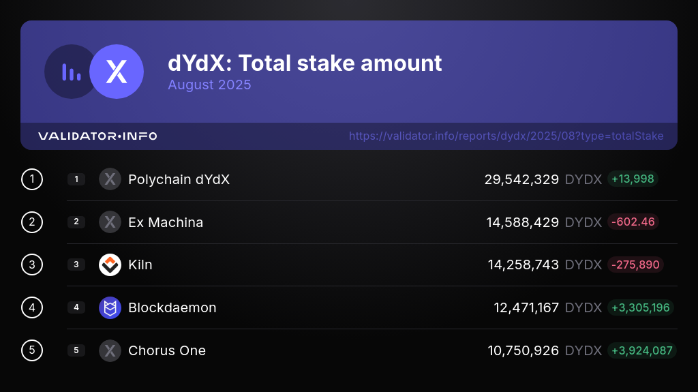
Task: Click the circled rank number 5
Action: pyautogui.click(x=32, y=350)
